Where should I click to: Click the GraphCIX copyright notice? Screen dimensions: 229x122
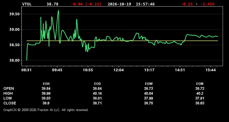point(46,110)
